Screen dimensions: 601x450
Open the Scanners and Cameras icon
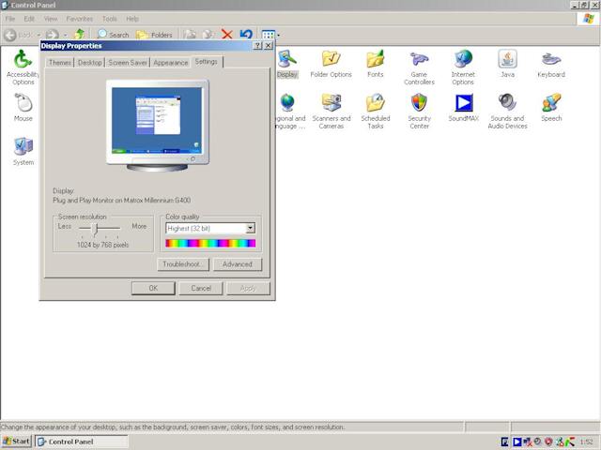(331, 112)
